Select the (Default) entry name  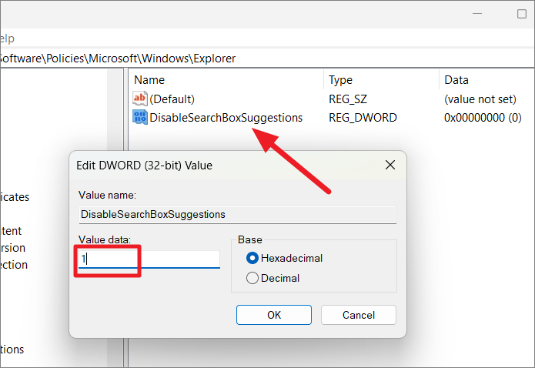[x=172, y=99]
